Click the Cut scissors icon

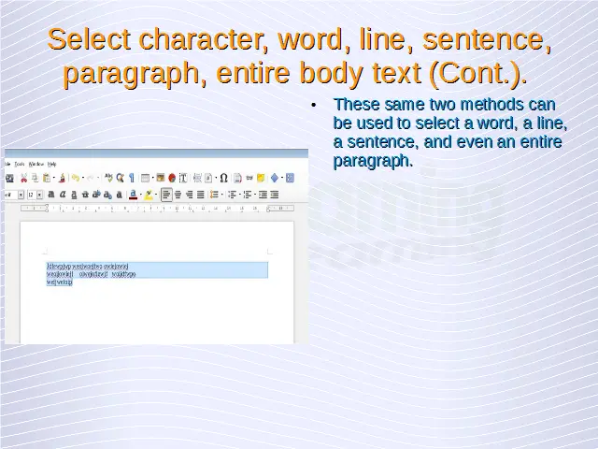(23, 177)
